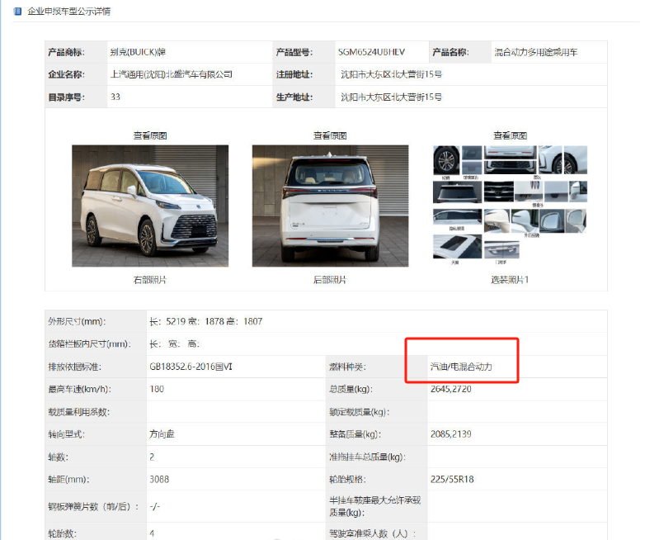Screen dimensions: 645x540
Task: Select steering type value 方向盘
Action: (162, 433)
